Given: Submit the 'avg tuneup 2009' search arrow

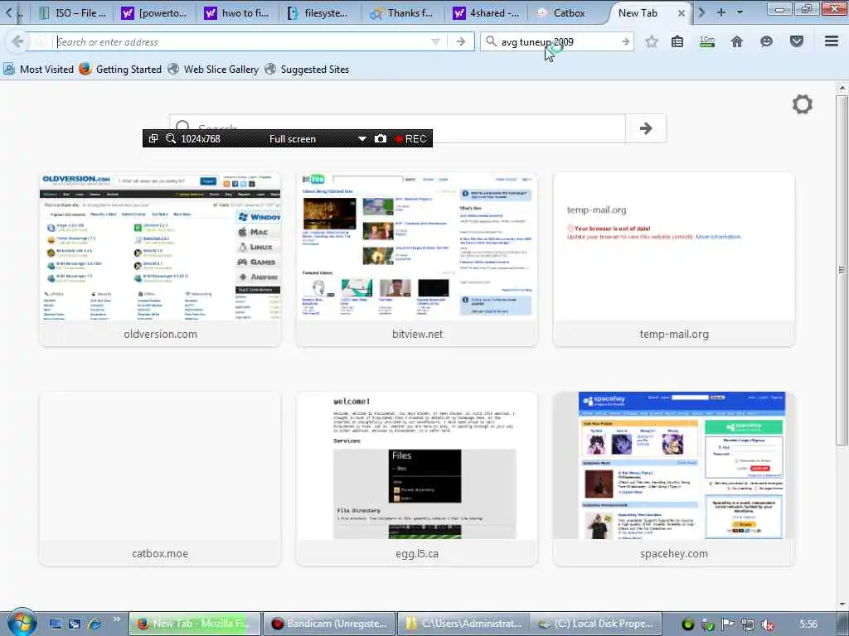Looking at the screenshot, I should 626,41.
